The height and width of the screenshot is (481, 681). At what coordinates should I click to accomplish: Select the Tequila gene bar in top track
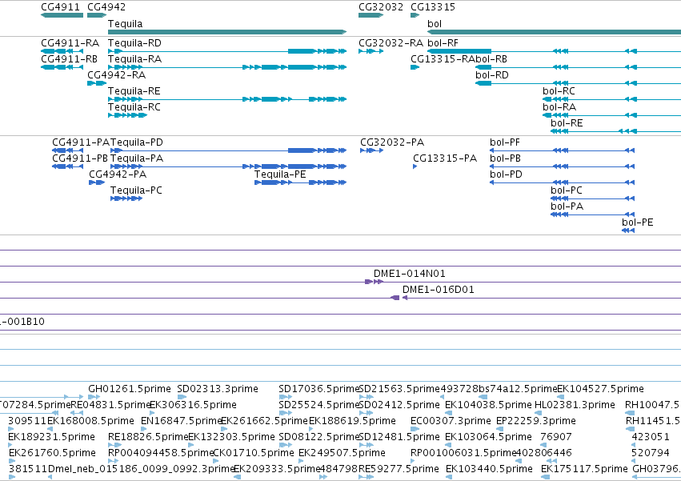[x=227, y=32]
